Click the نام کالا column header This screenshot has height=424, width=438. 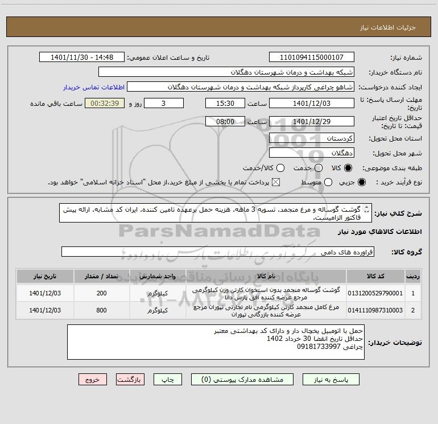click(266, 276)
